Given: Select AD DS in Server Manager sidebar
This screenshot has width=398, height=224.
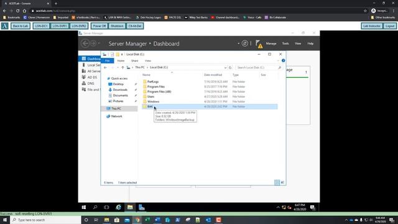Looking at the screenshot, I should [91, 77].
